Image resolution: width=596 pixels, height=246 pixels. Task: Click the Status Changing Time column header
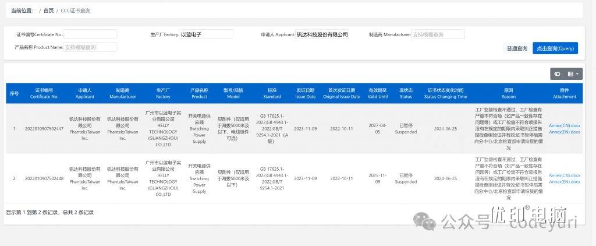(x=445, y=93)
